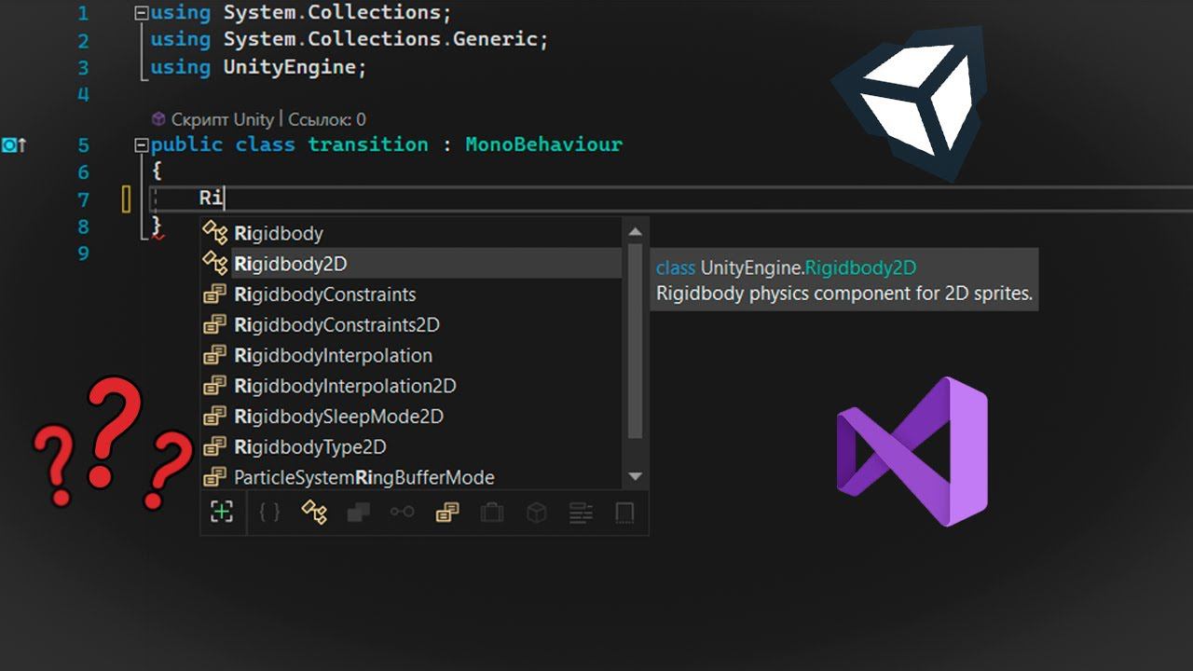Click the enum icon beside RigidbodyInterpolation
This screenshot has width=1193, height=671.
click(215, 355)
